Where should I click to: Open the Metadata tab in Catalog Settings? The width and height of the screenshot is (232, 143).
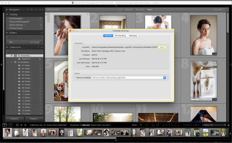(x=133, y=35)
